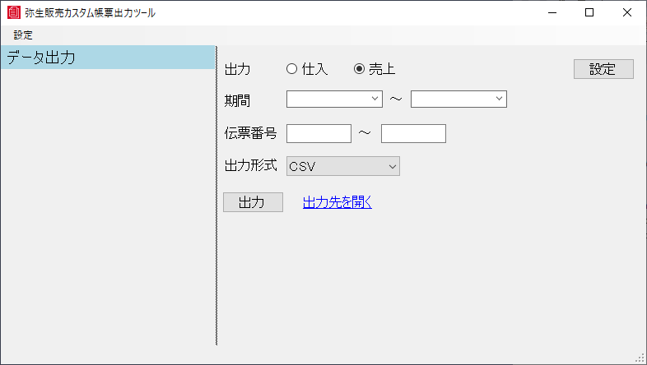Click the resize grip in bottom-right corner
647x365 pixels.
(x=640, y=358)
